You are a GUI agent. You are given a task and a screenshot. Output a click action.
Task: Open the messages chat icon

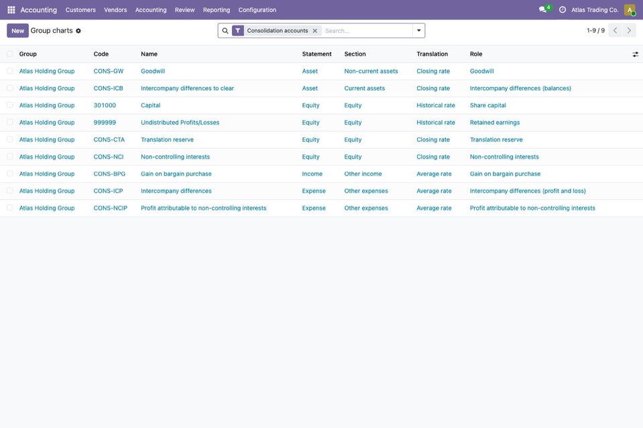(x=542, y=9)
